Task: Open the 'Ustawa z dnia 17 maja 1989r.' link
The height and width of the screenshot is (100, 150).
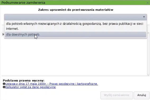Action: point(52,84)
